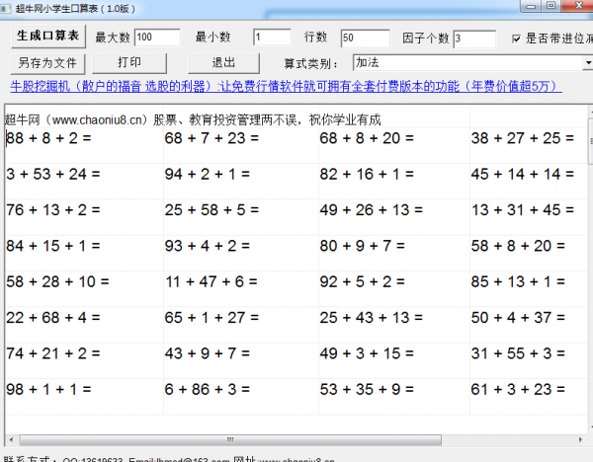Click the cell '25 + 58 + 5 ='
Screen dimensions: 593x462
(241, 217)
